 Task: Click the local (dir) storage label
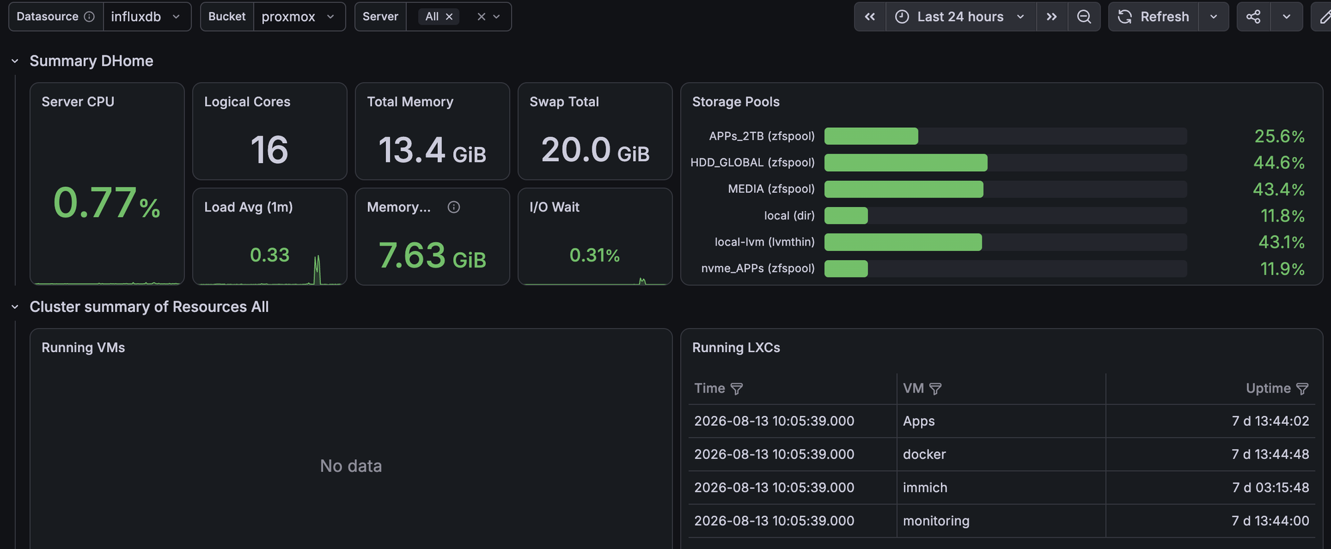pyautogui.click(x=789, y=216)
